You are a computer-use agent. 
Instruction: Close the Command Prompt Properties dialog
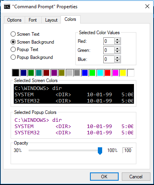[147, 6]
